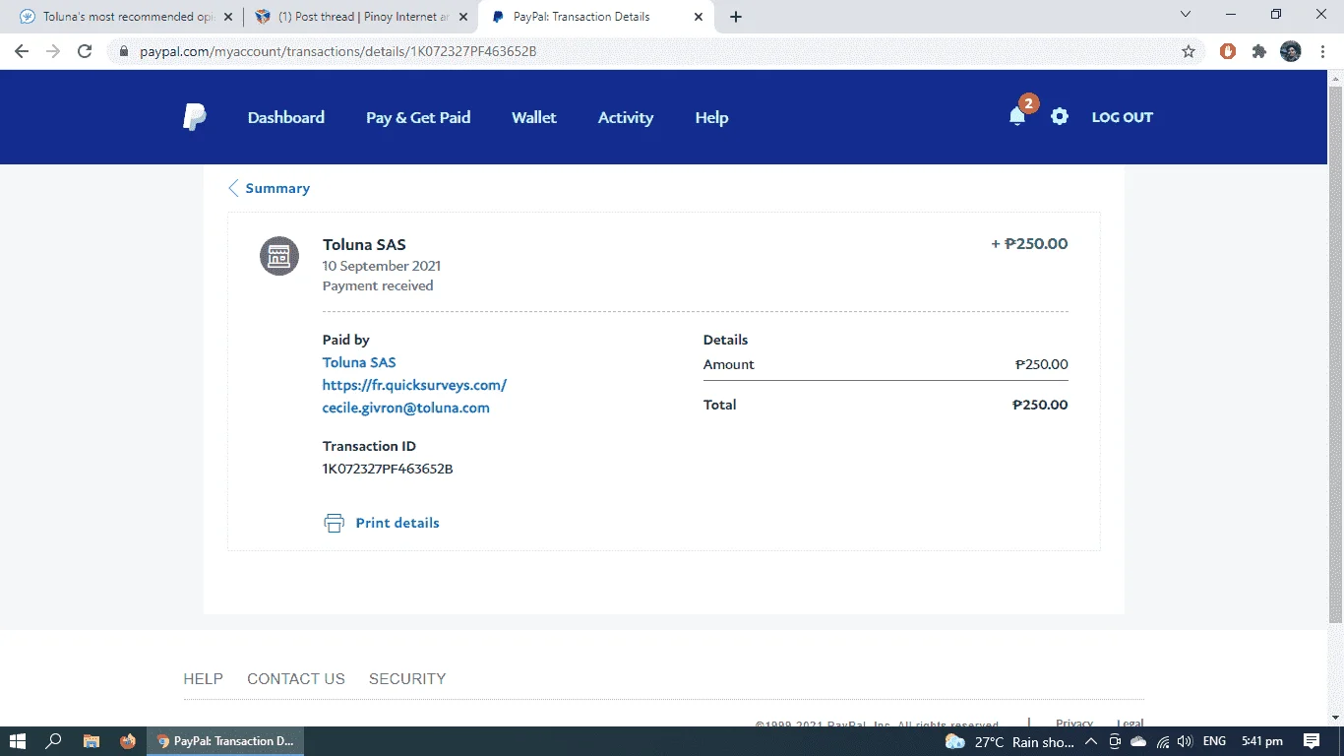Open File Explorer from the taskbar
Image resolution: width=1344 pixels, height=756 pixels.
coord(91,741)
